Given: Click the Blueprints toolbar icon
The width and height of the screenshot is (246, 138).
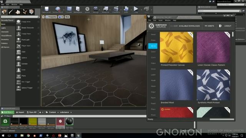Looking at the screenshot, I should pos(106,10).
